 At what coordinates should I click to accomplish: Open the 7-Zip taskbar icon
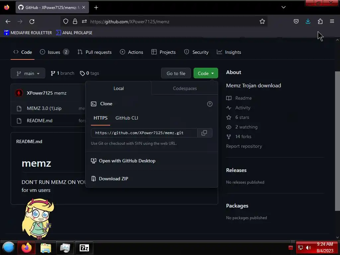[x=84, y=248]
